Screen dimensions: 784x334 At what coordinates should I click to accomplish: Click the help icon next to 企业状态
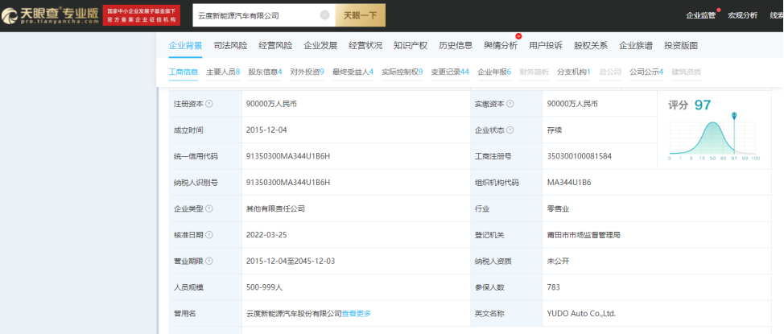tap(510, 130)
